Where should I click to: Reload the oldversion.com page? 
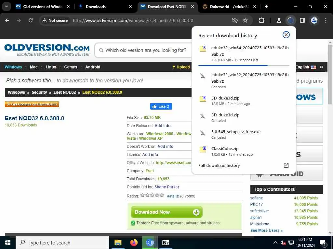(x=31, y=20)
